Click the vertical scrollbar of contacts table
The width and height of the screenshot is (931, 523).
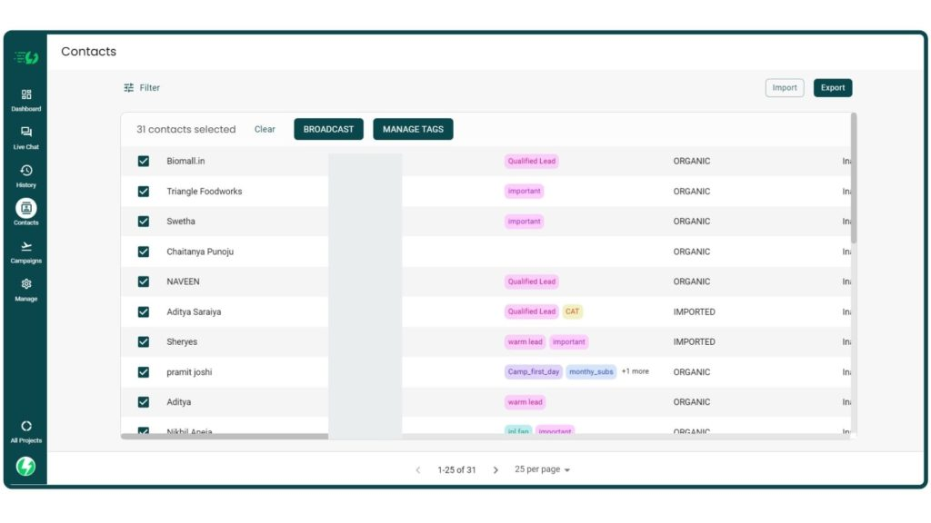[x=854, y=182]
